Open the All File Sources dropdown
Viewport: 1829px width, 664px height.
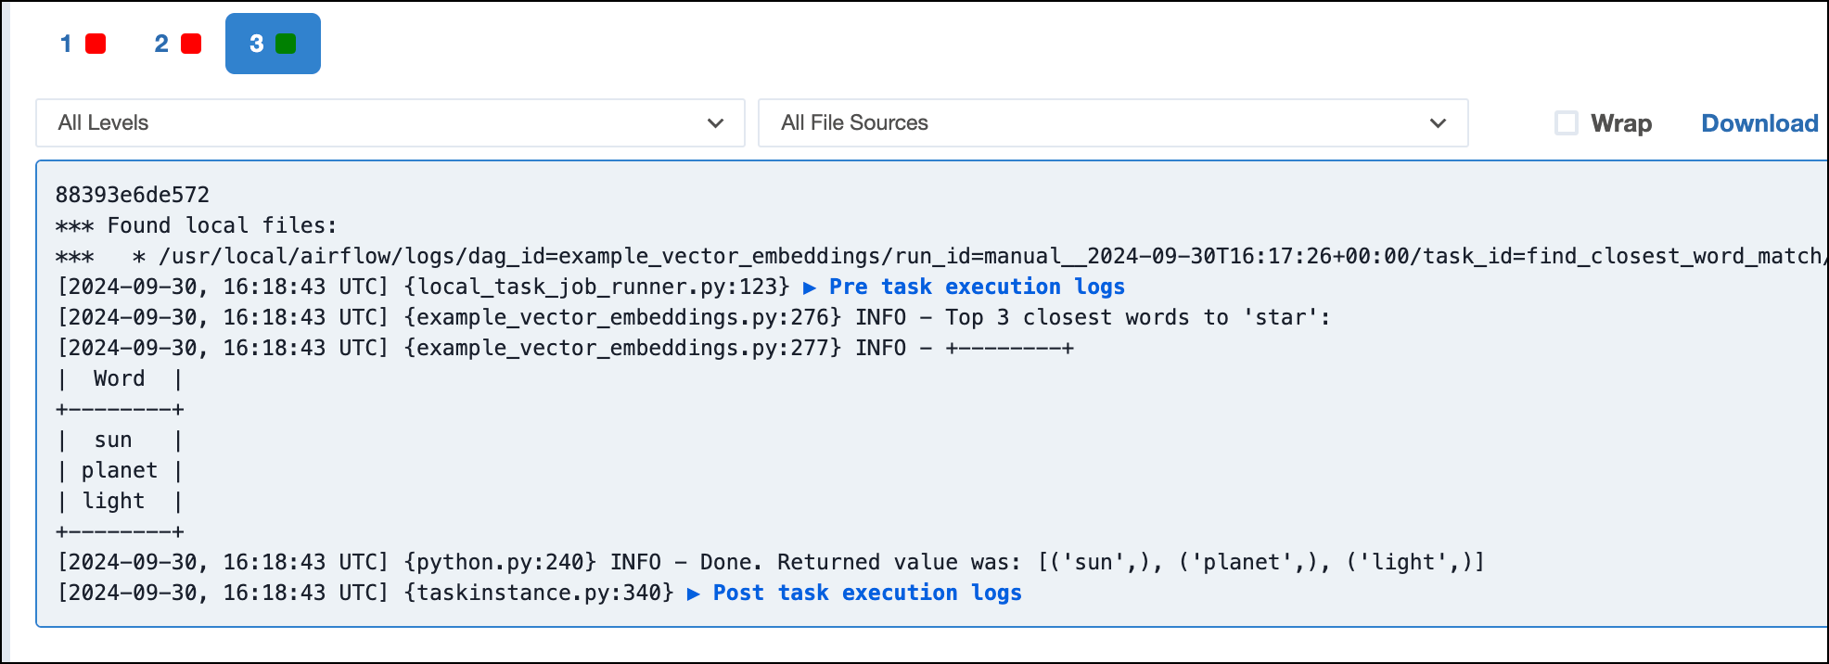click(1113, 122)
